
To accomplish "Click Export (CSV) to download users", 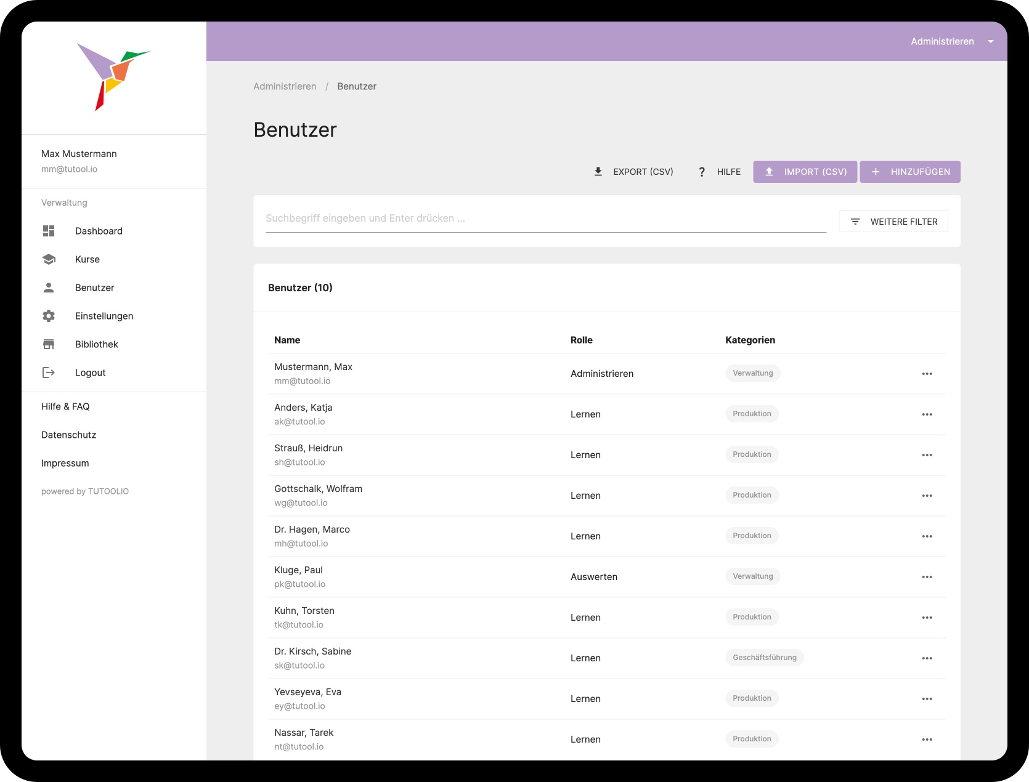I will tap(633, 172).
